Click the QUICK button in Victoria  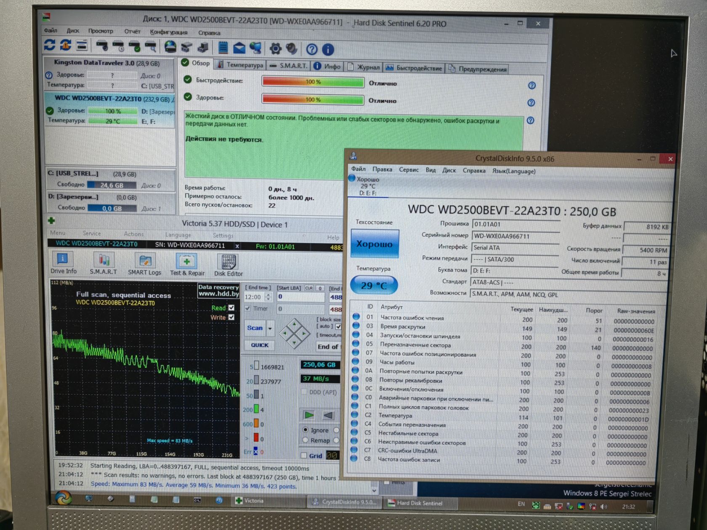pyautogui.click(x=260, y=345)
